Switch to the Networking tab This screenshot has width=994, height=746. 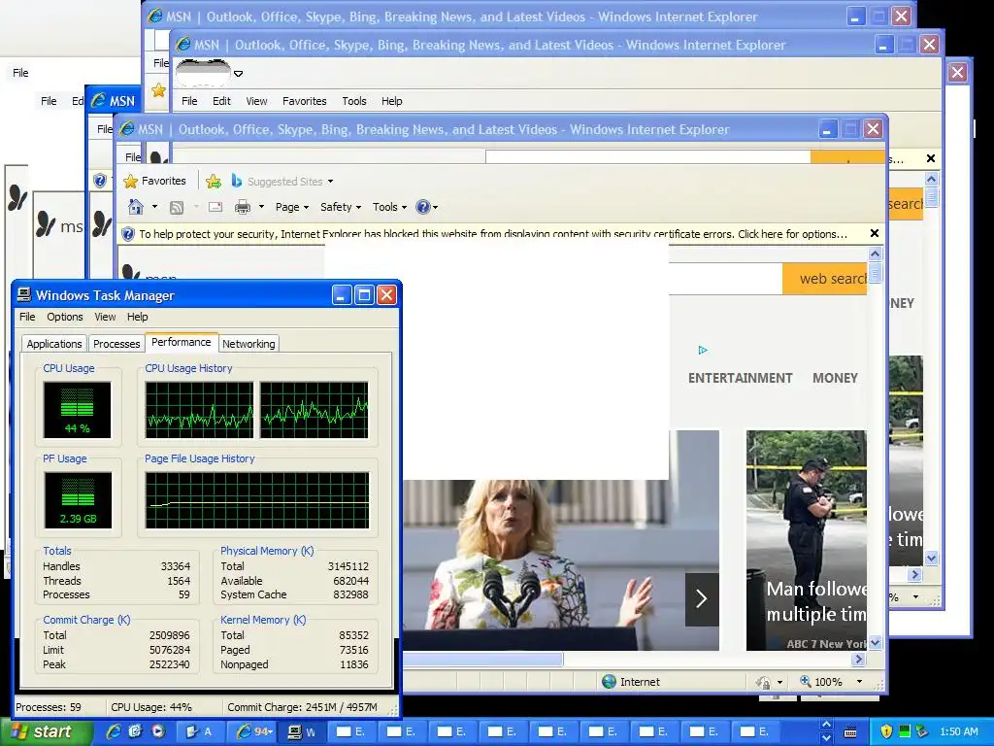coord(248,344)
